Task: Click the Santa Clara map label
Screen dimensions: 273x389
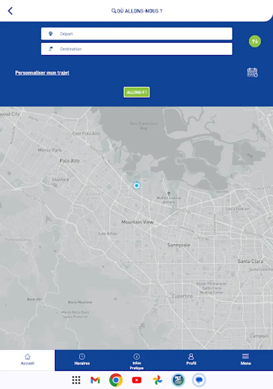Action: click(250, 261)
